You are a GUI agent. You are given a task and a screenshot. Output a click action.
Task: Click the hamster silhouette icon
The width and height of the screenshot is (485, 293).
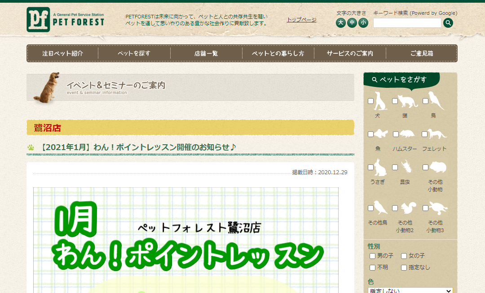pyautogui.click(x=407, y=134)
